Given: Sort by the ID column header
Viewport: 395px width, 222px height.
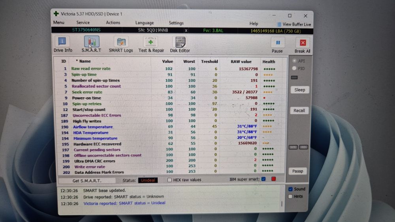Looking at the screenshot, I should (64, 61).
